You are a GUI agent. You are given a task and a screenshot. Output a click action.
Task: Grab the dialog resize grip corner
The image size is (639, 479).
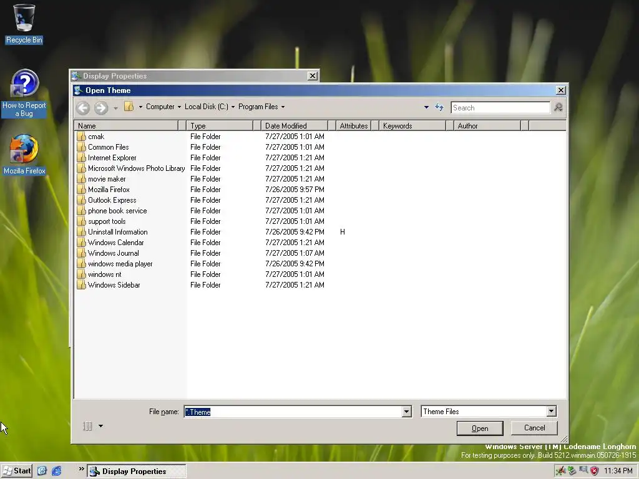click(x=563, y=438)
